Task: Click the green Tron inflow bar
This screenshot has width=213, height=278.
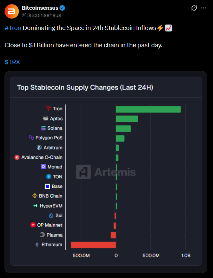Action: click(x=148, y=109)
